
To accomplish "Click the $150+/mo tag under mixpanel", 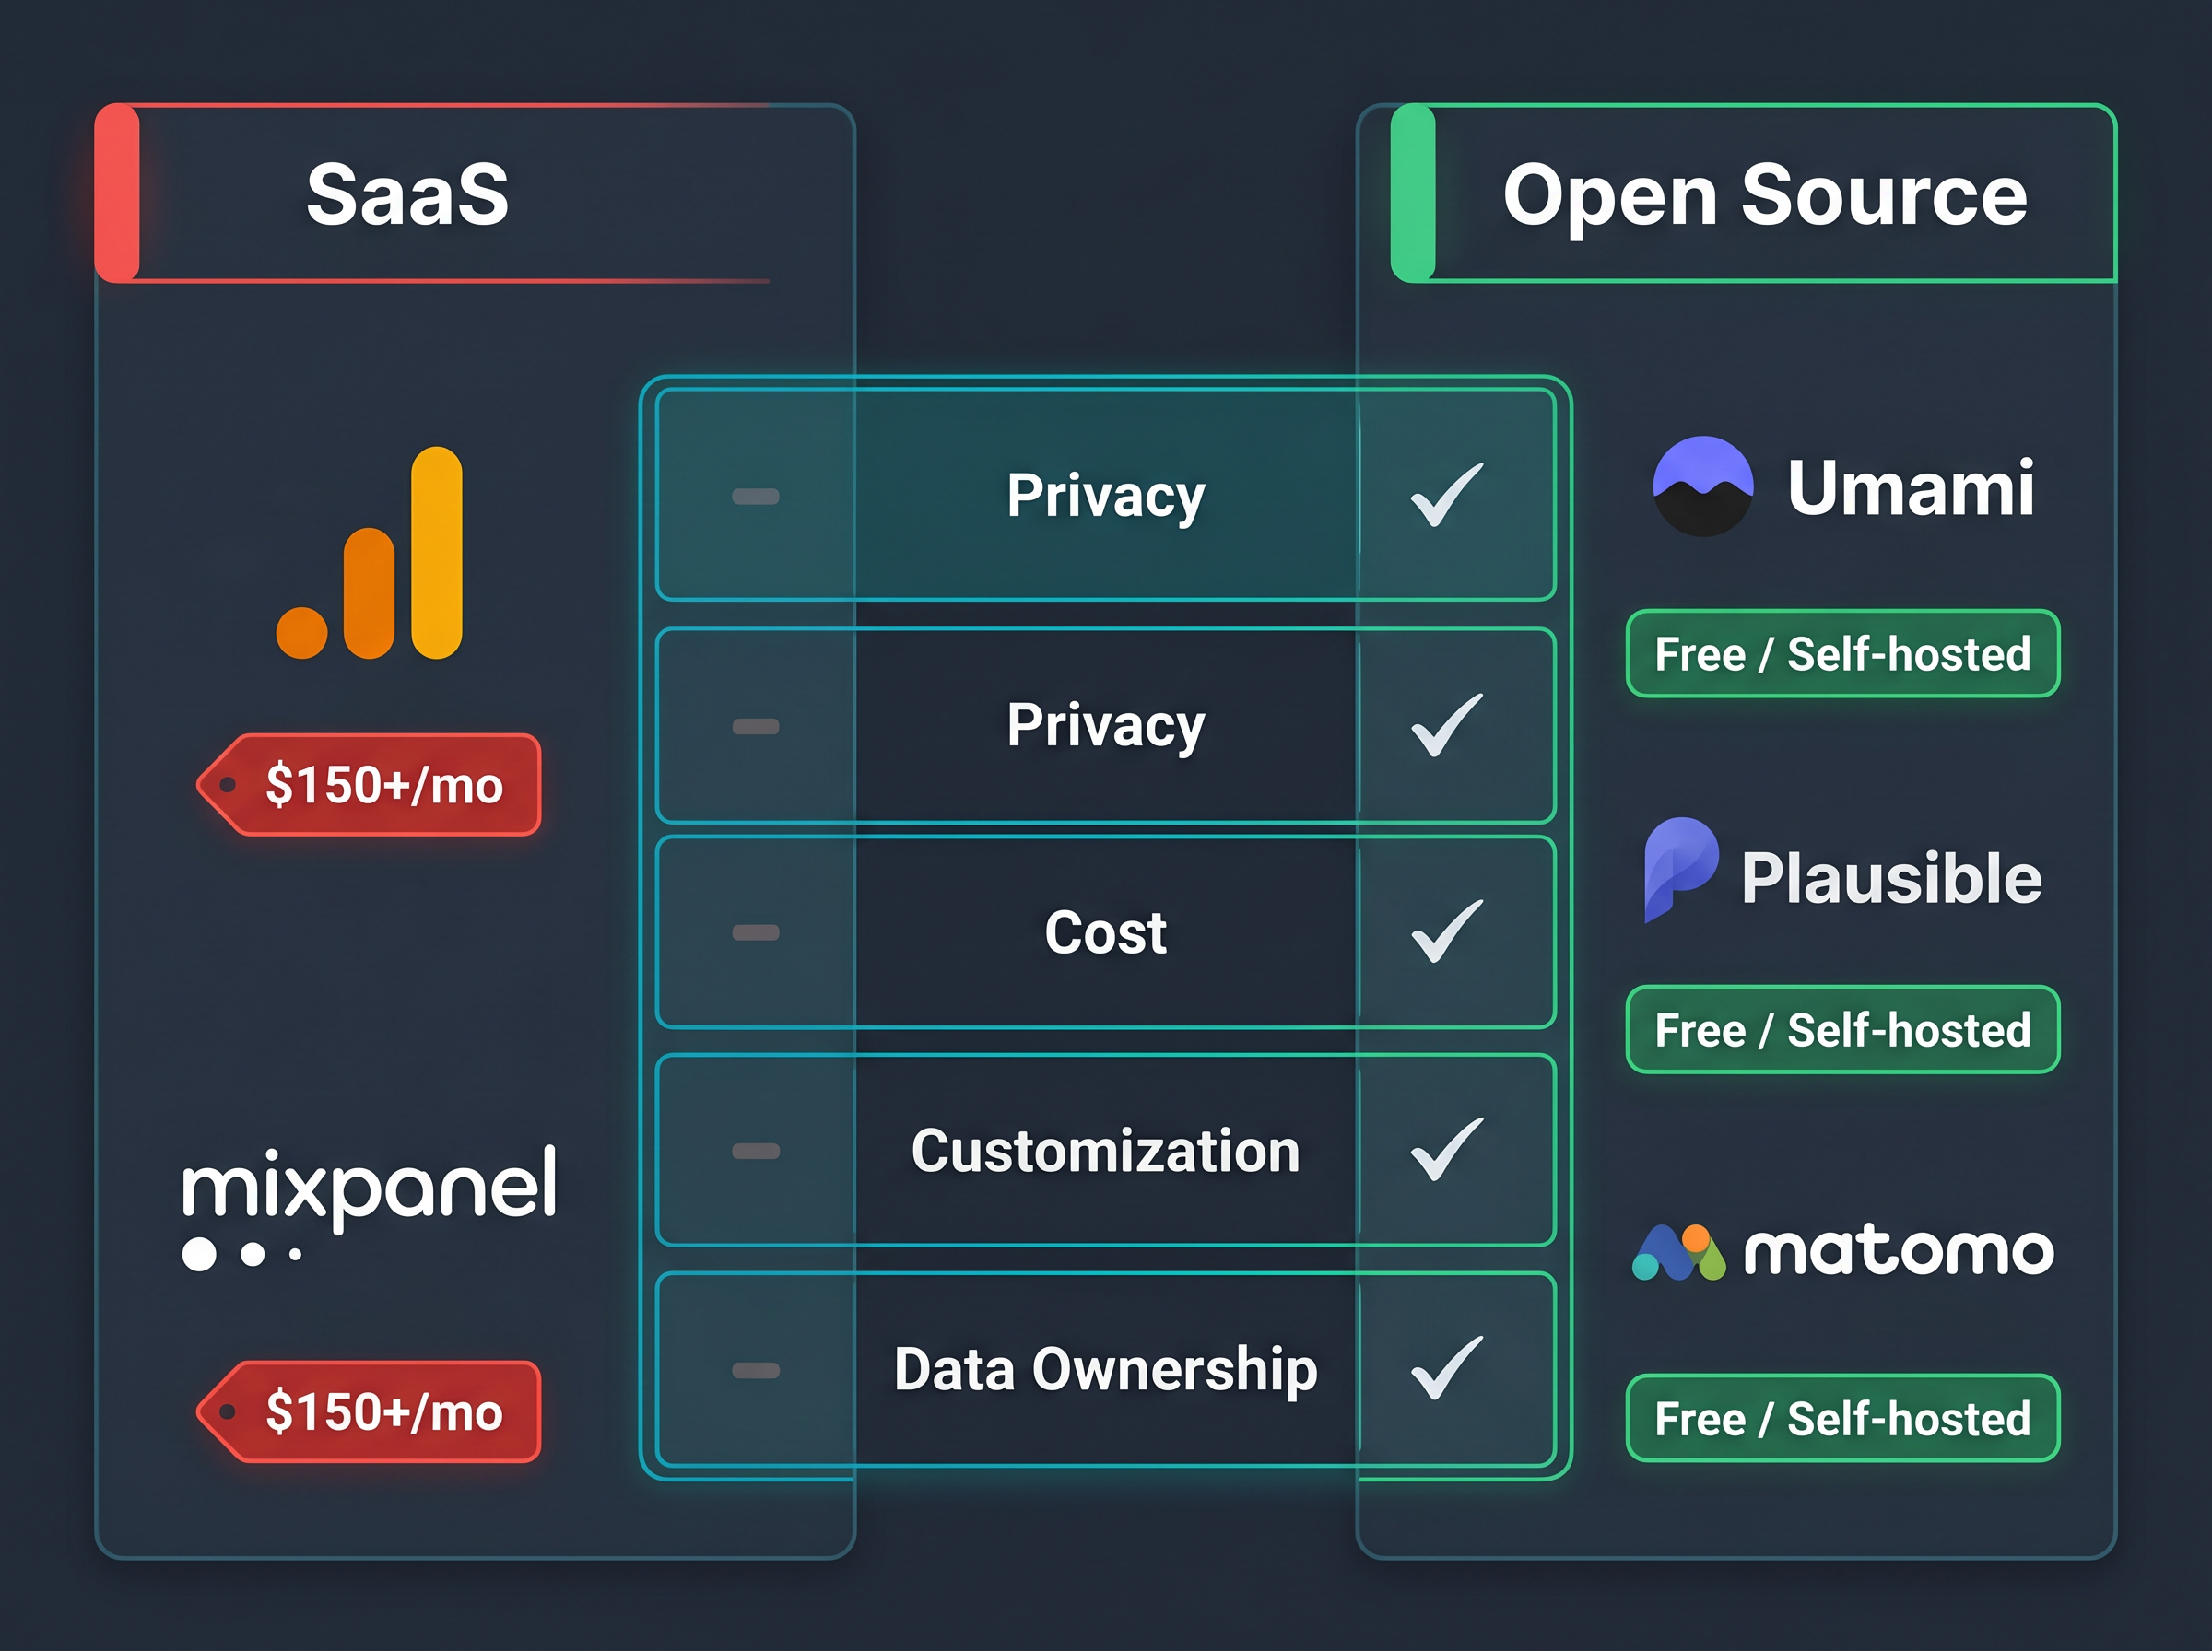I will pyautogui.click(x=369, y=1411).
